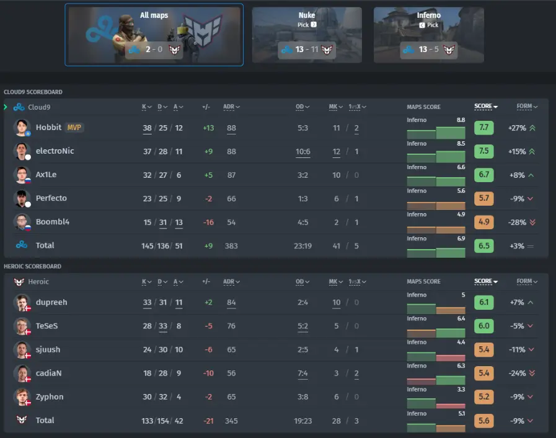Open Boombl4's player avatar

[x=22, y=222]
